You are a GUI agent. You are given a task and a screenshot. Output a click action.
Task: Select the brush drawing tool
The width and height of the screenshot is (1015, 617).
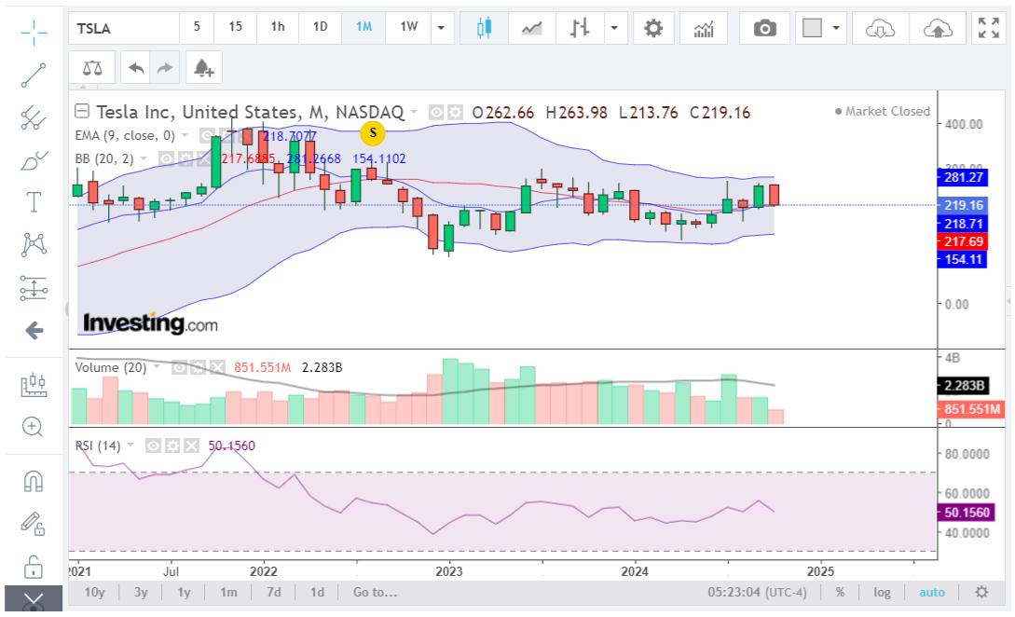tap(33, 160)
